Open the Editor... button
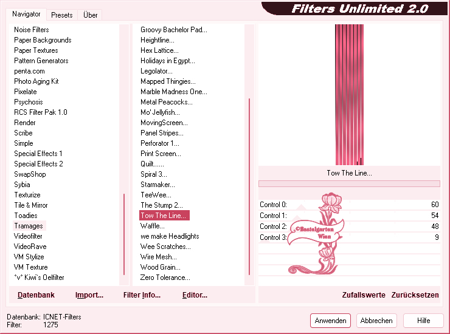 195,295
